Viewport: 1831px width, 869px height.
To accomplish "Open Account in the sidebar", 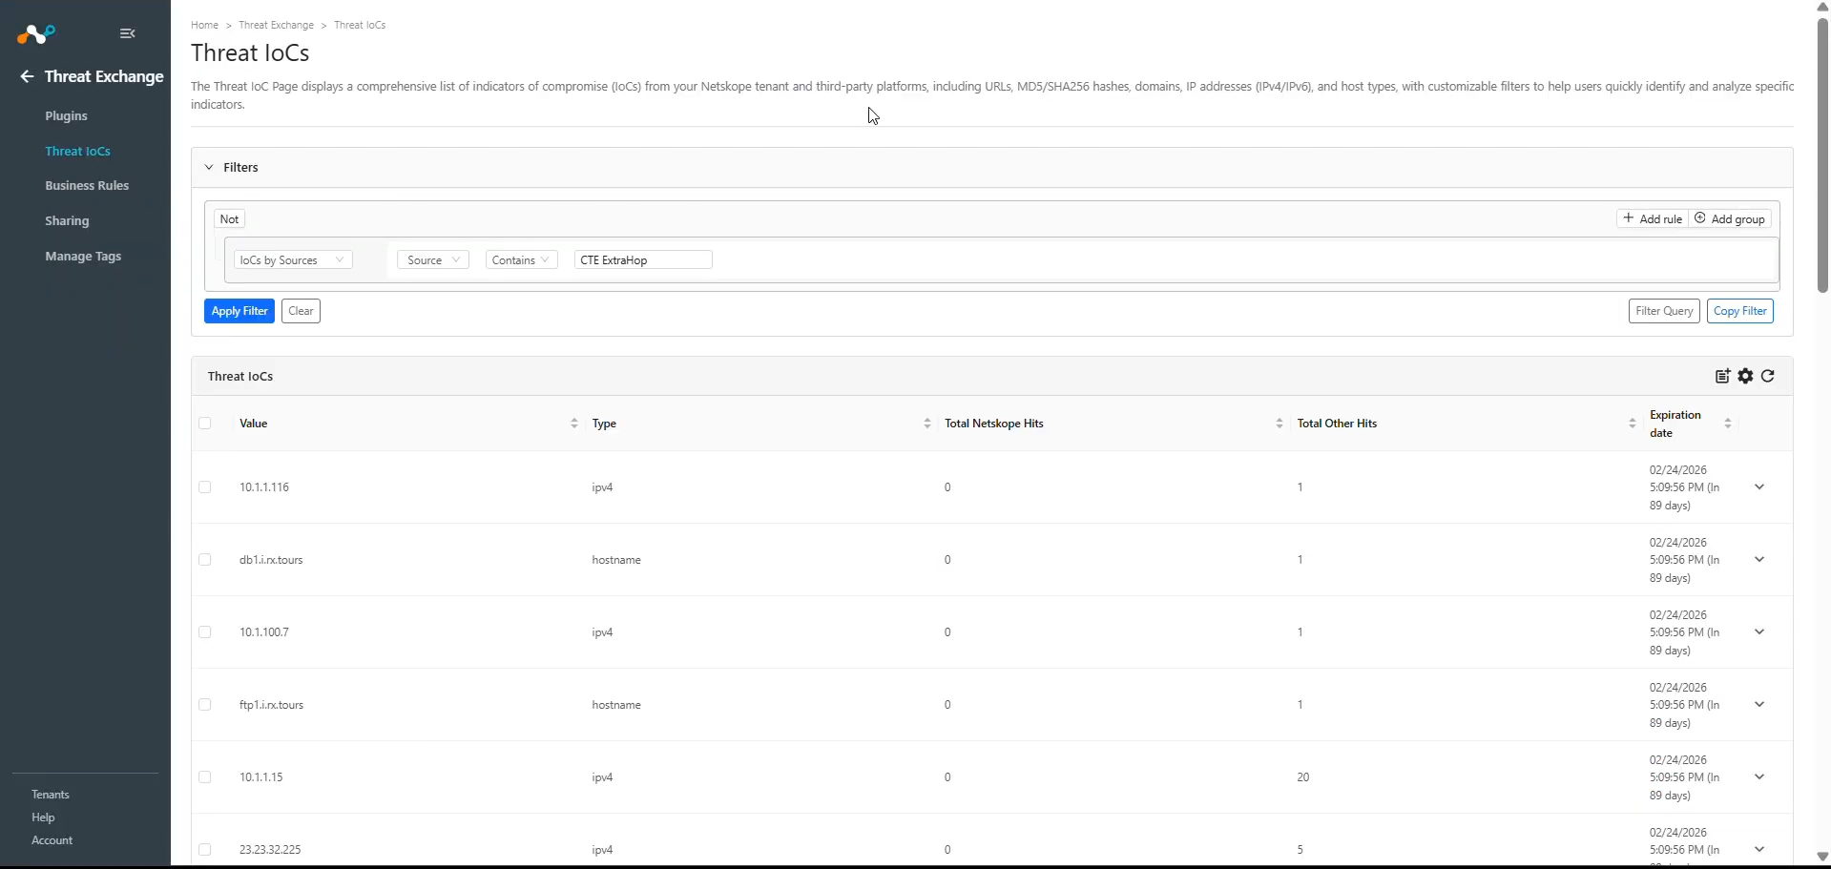I will pos(52,840).
